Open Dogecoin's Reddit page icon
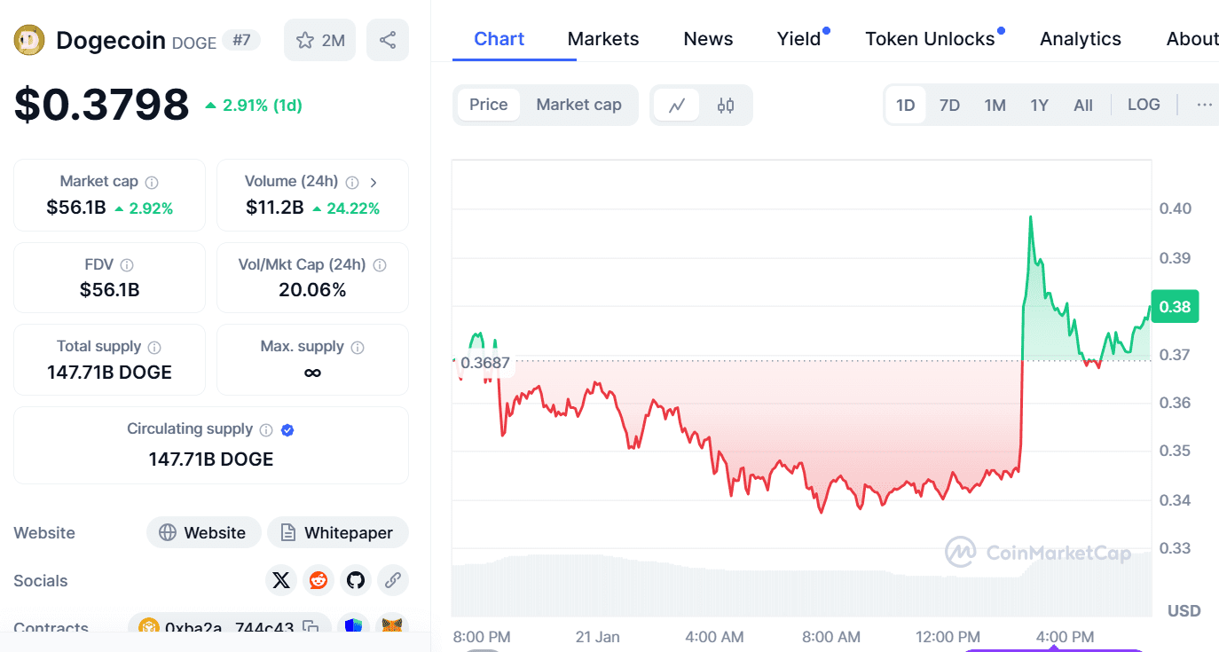1219x652 pixels. coord(318,581)
